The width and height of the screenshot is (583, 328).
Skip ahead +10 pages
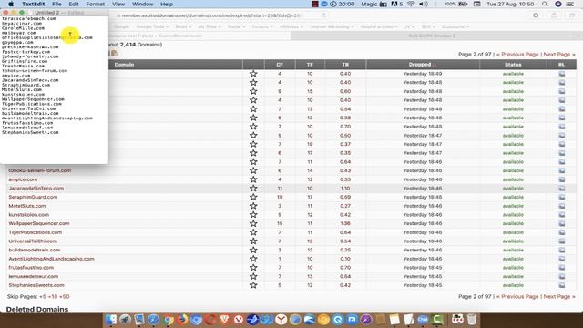click(x=53, y=297)
